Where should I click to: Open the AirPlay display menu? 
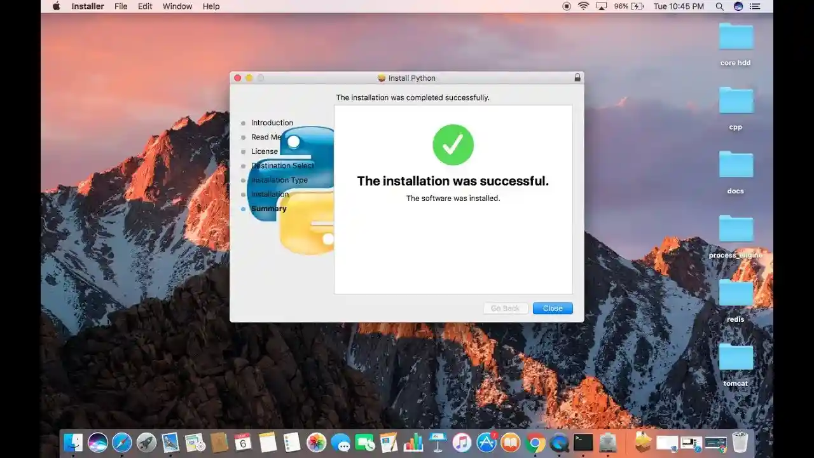tap(602, 6)
